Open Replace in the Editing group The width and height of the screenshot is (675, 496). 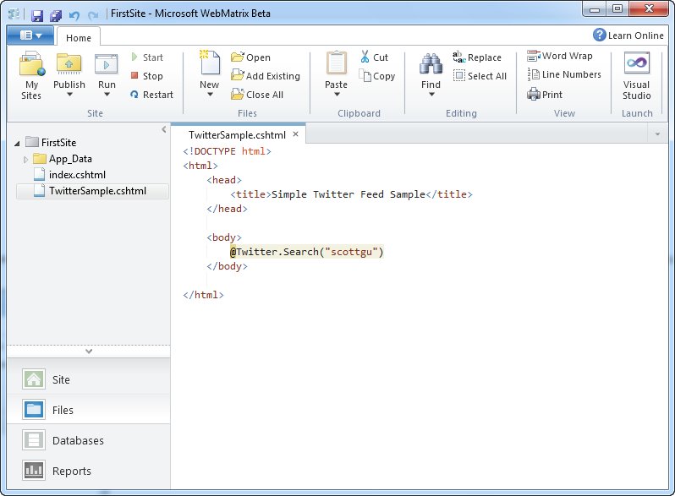click(476, 57)
